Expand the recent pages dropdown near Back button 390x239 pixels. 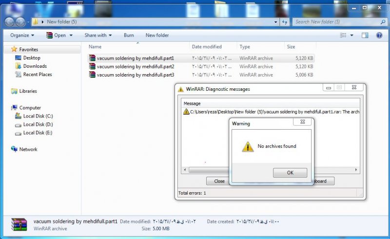pos(28,22)
